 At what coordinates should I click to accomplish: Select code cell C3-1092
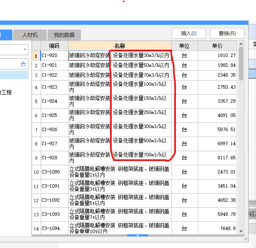pos(54,200)
